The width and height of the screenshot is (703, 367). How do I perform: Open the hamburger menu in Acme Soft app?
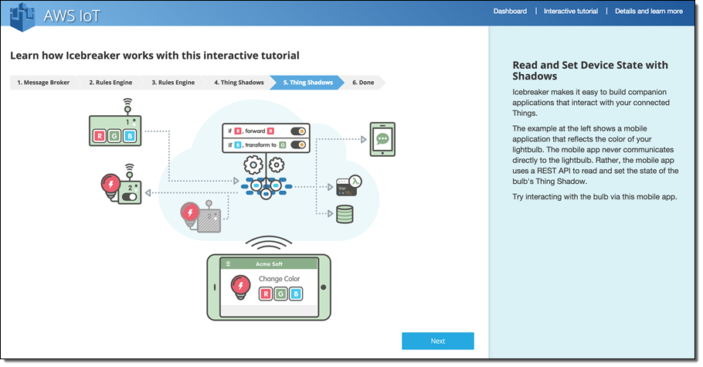(x=228, y=263)
